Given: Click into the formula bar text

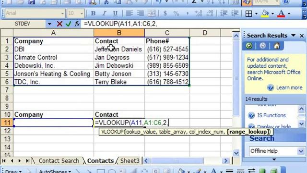Looking at the screenshot, I should (120, 24).
